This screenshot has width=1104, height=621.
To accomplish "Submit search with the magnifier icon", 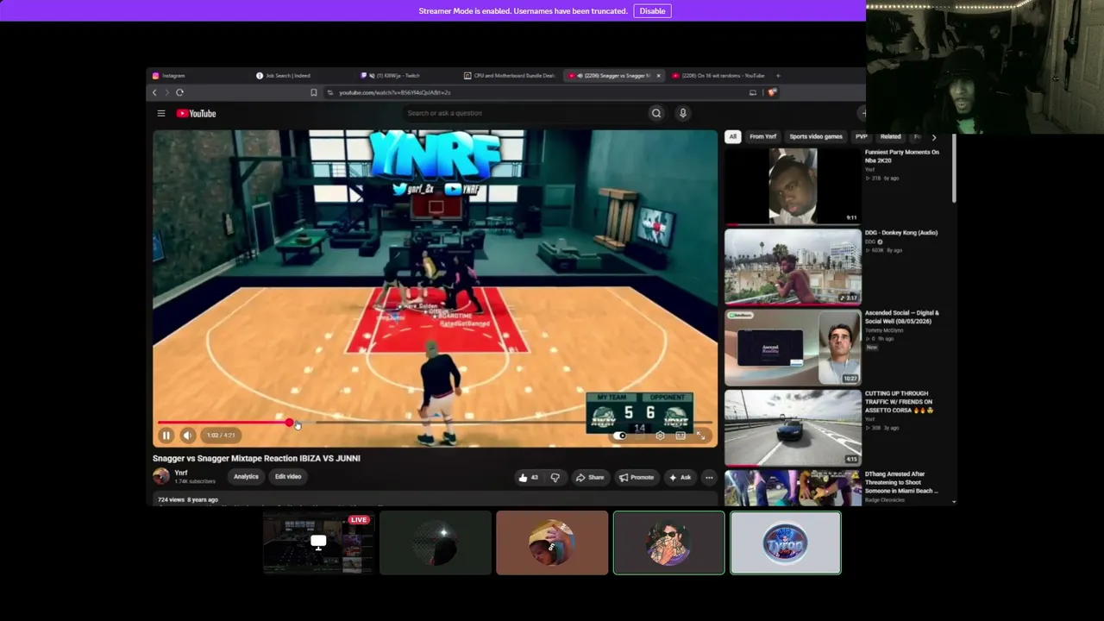I will pyautogui.click(x=656, y=113).
